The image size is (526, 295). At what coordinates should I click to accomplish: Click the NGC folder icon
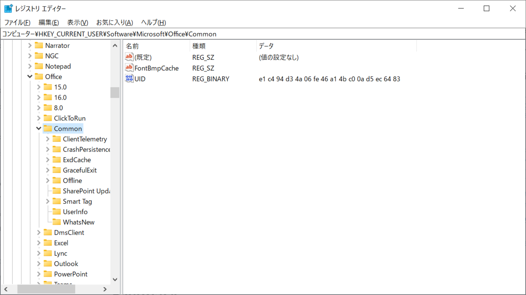pyautogui.click(x=39, y=56)
